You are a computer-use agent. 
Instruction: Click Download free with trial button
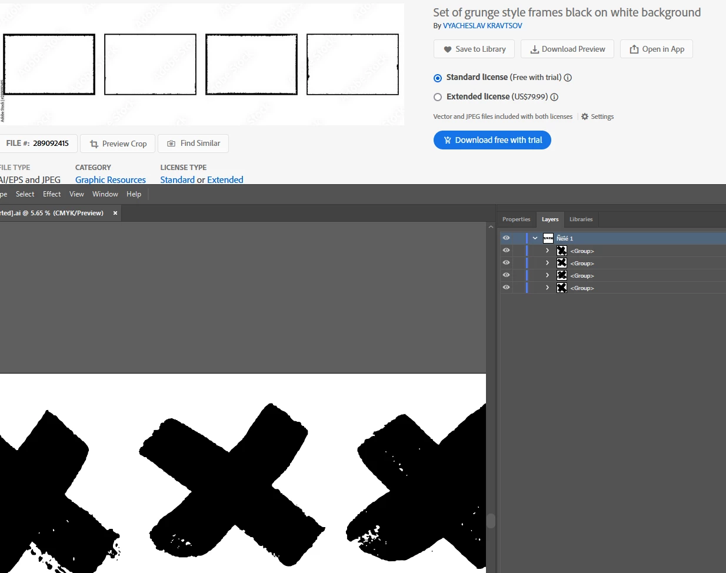[492, 140]
